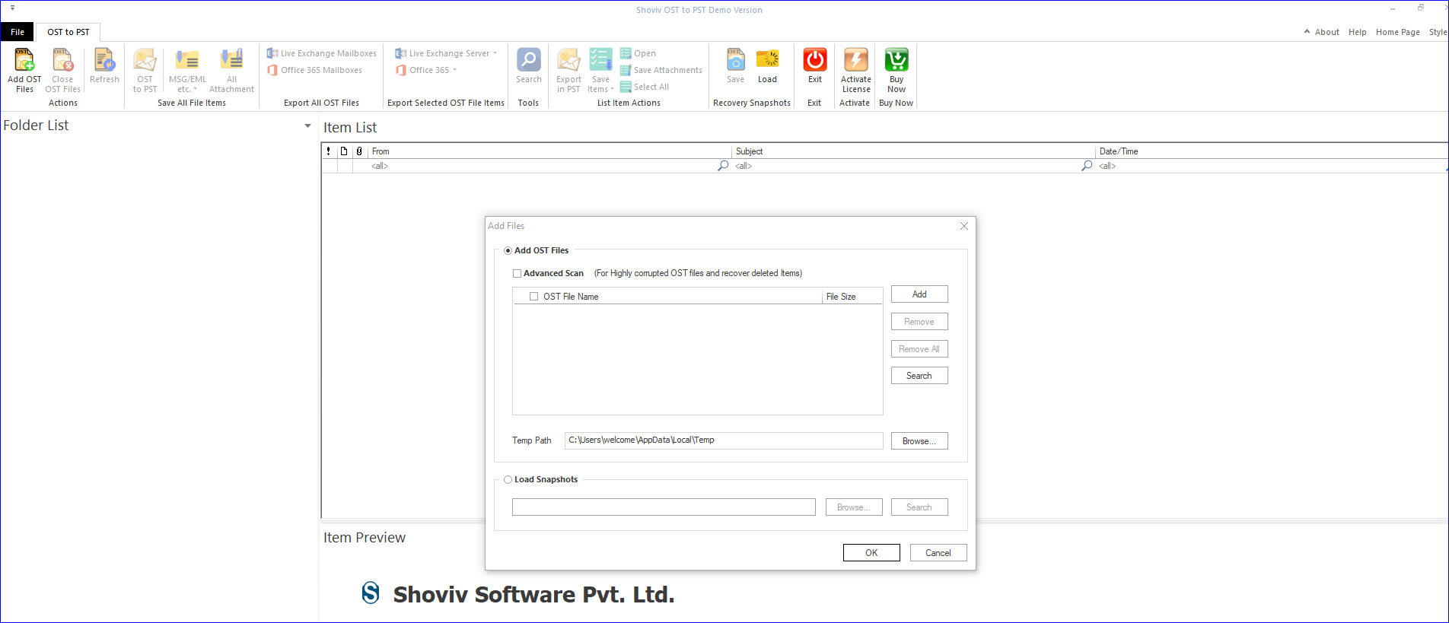The height and width of the screenshot is (623, 1449).
Task: Click Browse button under Load Snapshots
Action: 854,507
